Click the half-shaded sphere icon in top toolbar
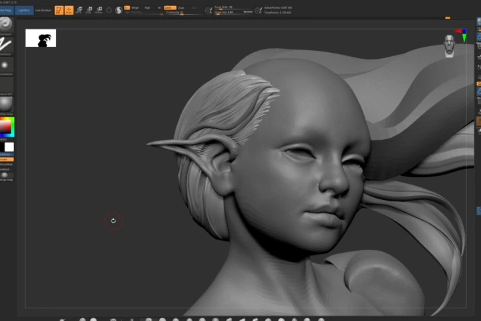This screenshot has height=321, width=481. click(119, 11)
